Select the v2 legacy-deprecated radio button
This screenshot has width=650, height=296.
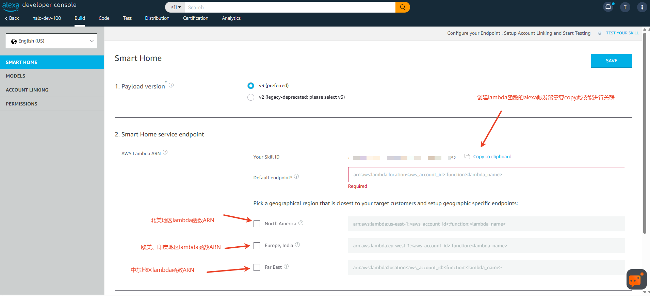click(x=251, y=97)
